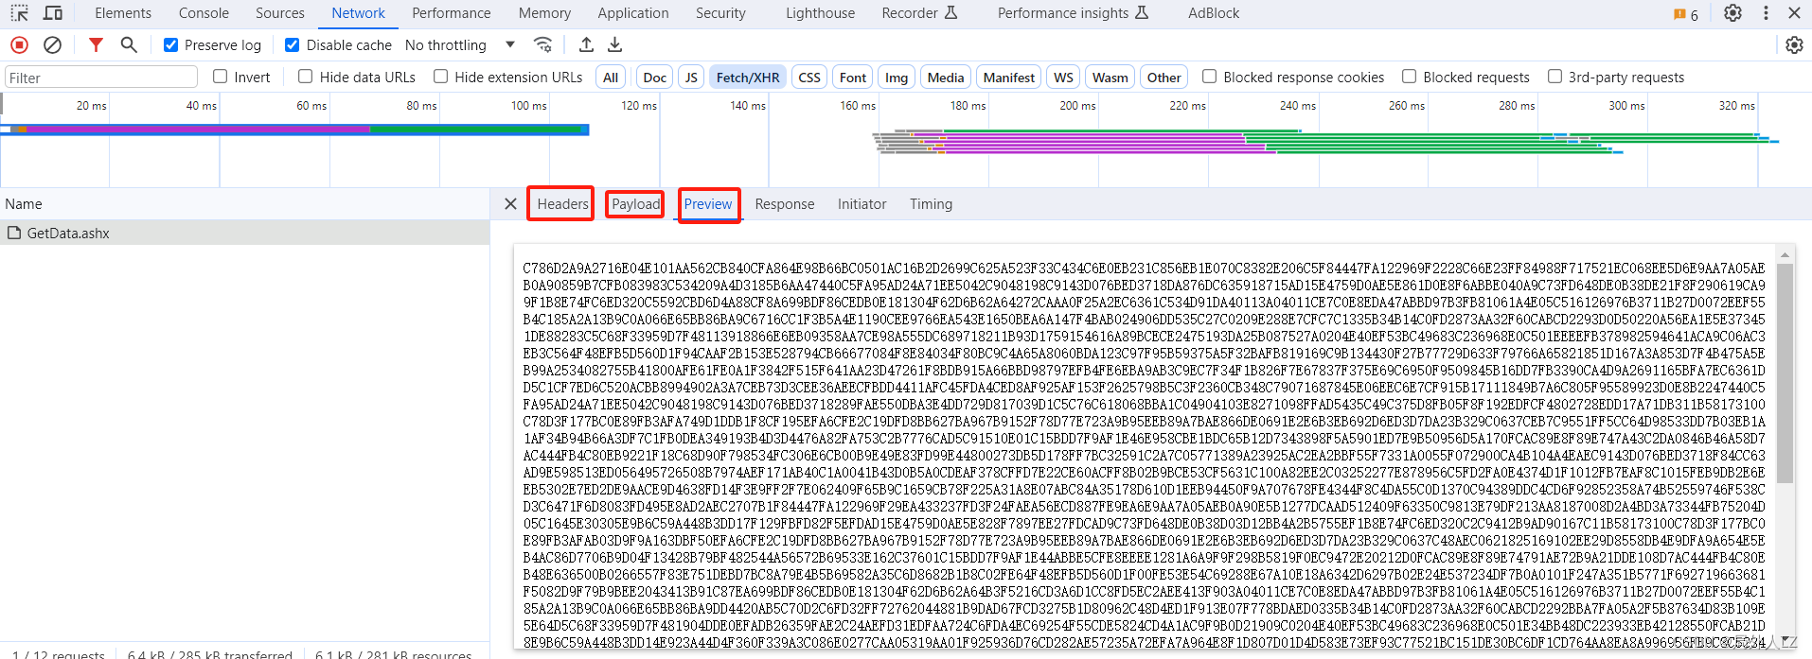Show the request Headers tab
Image resolution: width=1812 pixels, height=659 pixels.
coord(562,204)
